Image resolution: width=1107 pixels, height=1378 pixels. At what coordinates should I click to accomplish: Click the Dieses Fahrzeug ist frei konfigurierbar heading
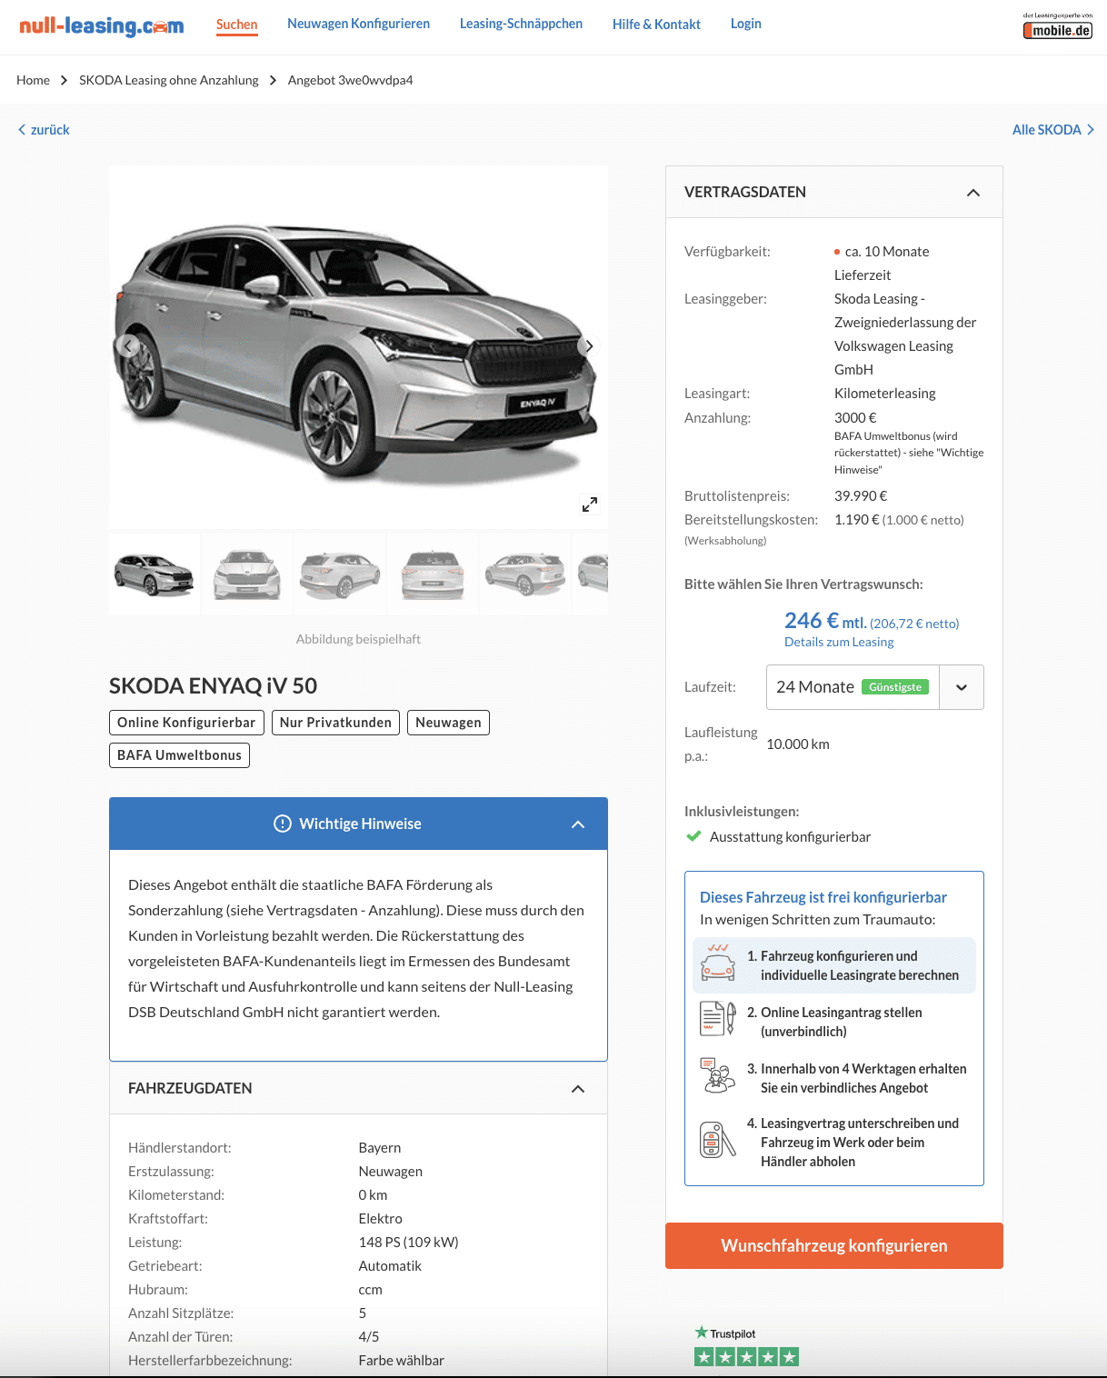pos(823,897)
